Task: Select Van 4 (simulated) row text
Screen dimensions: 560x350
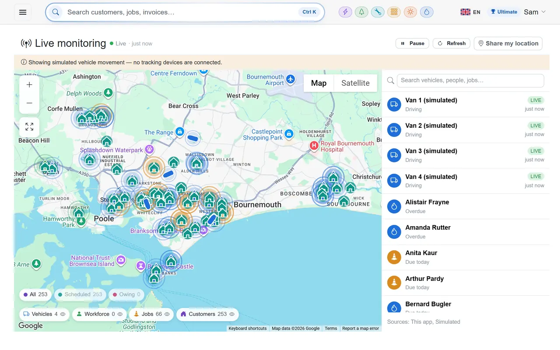Action: (x=431, y=177)
